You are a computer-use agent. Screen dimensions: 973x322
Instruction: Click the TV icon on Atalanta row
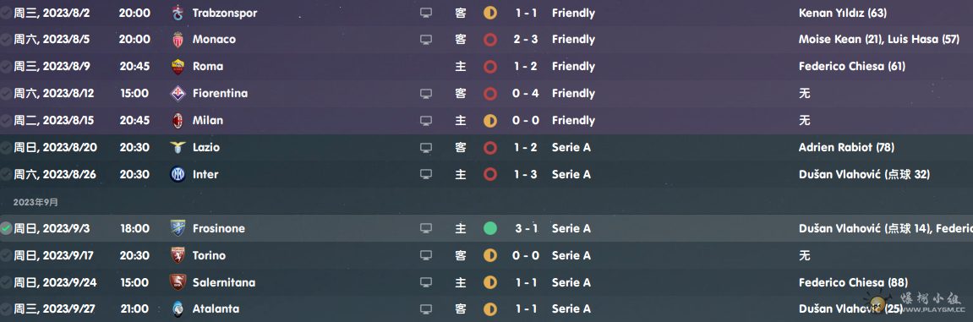(426, 309)
